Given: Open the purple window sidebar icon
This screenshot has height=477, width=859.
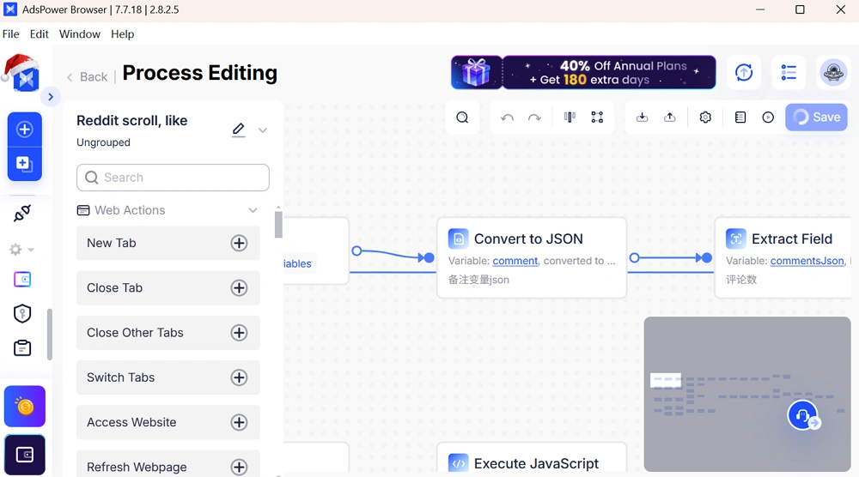Looking at the screenshot, I should (22, 280).
